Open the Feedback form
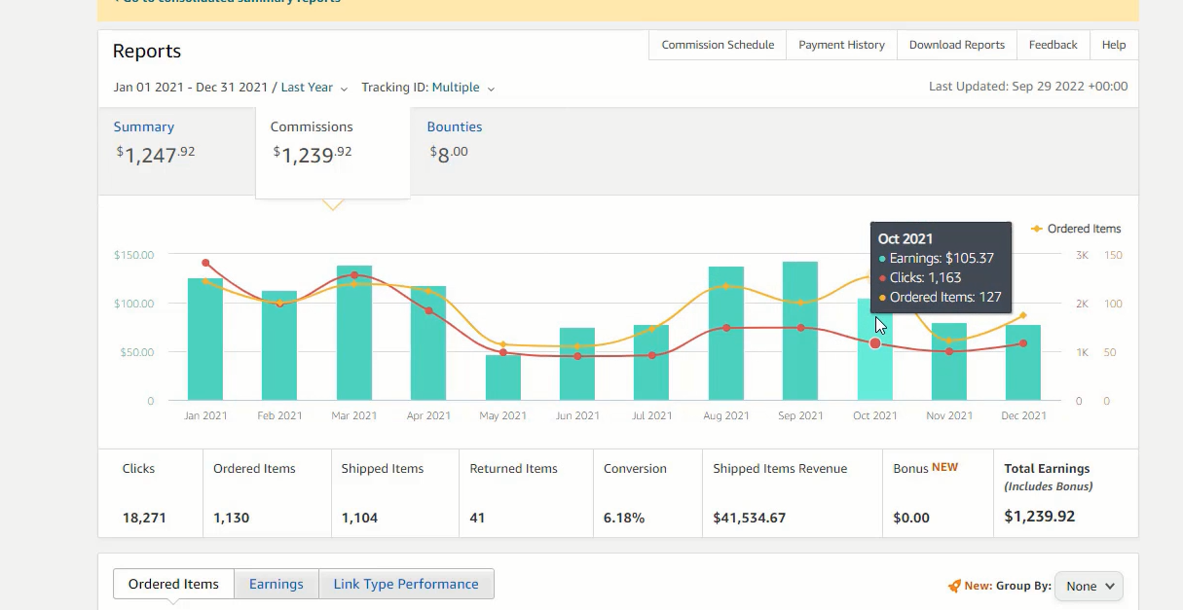Viewport: 1183px width, 610px height. [1053, 45]
